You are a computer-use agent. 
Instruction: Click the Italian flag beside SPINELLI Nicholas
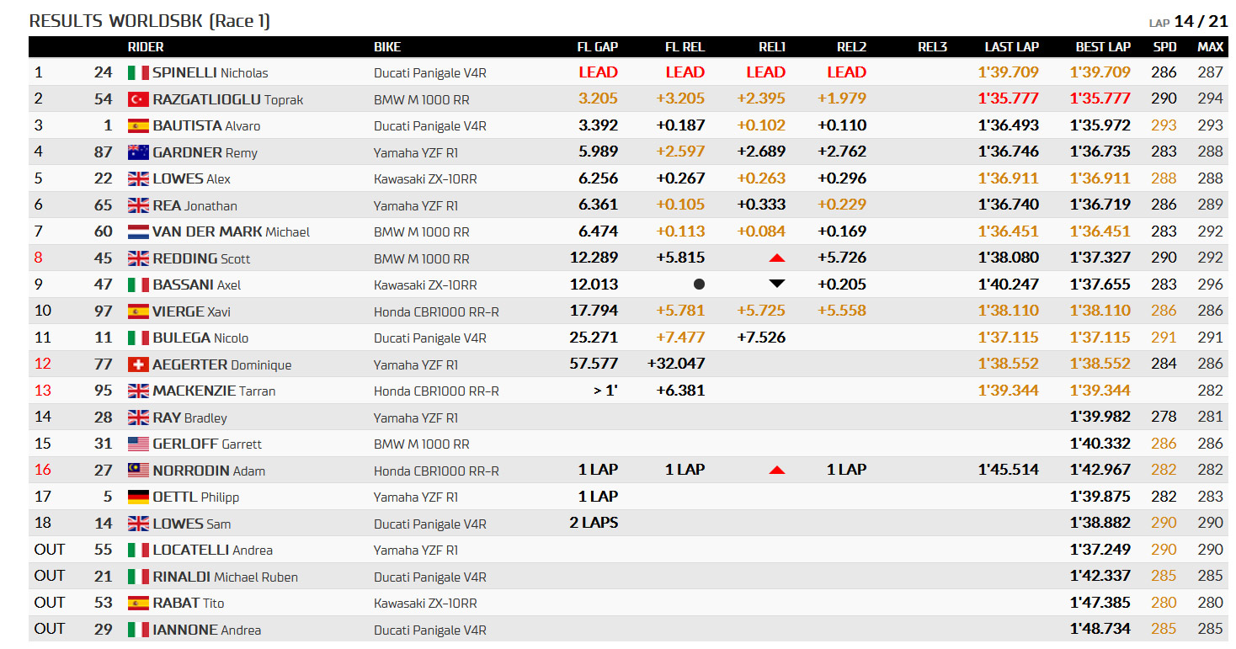(138, 72)
